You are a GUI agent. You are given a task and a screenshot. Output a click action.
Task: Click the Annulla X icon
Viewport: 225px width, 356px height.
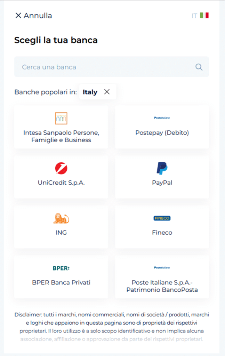point(18,15)
